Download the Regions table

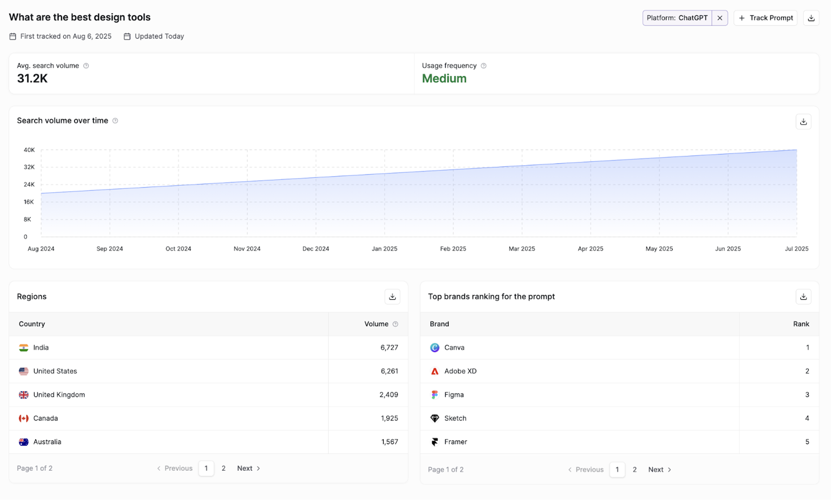392,297
